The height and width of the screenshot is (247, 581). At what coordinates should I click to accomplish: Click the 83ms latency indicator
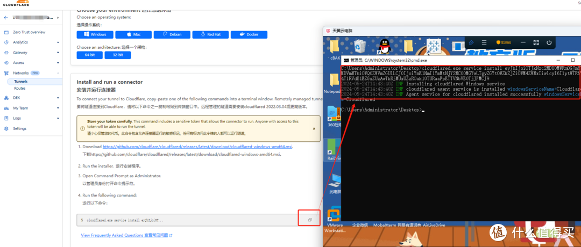tap(504, 42)
